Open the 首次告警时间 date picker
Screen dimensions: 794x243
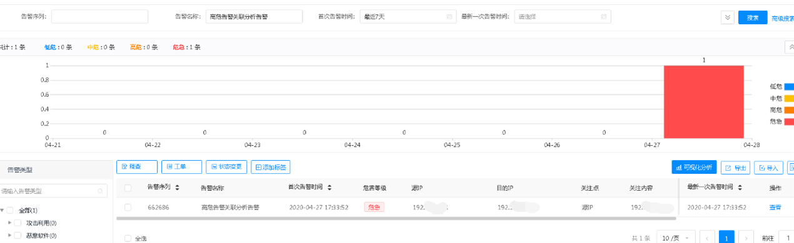408,17
